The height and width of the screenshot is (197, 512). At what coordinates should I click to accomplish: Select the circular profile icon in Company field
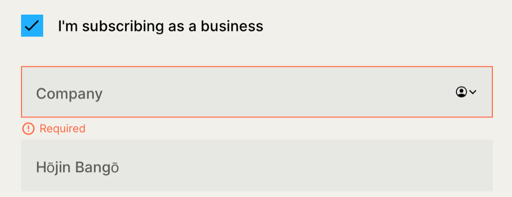click(x=461, y=92)
